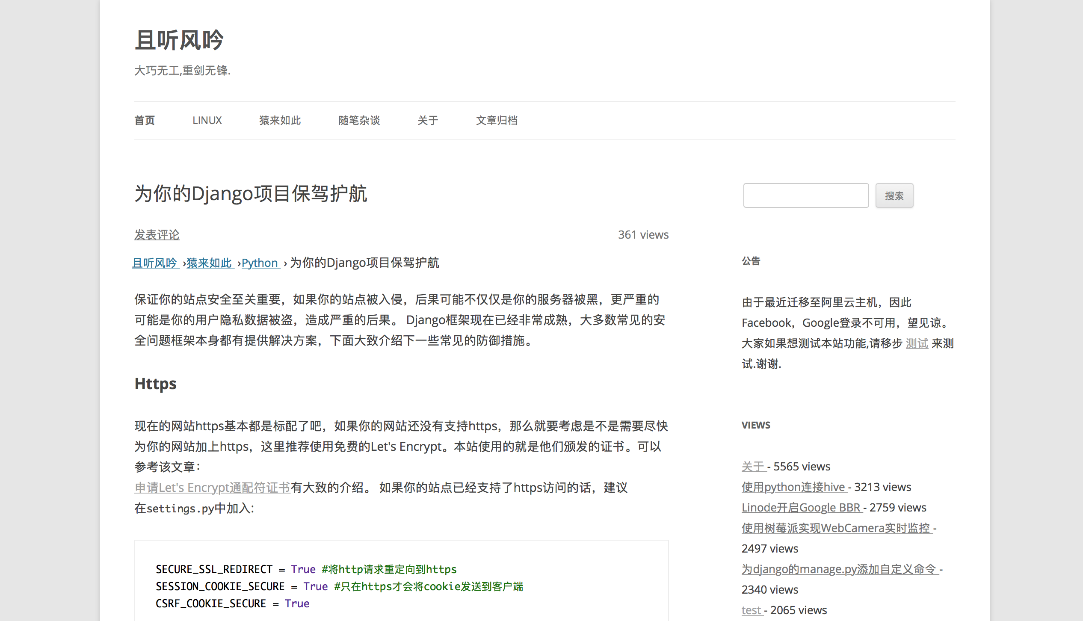Open the 为django的manage.py添加自定义命令 post link

click(x=840, y=569)
